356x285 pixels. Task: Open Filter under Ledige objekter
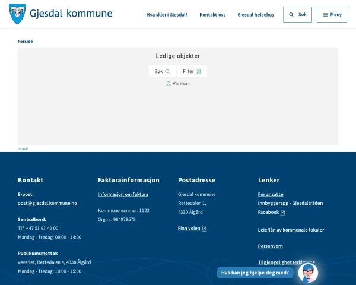pyautogui.click(x=192, y=71)
